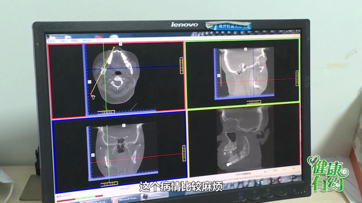Screen dimensions: 362x203
Task: Select the top endpoint of yellow measurement line
Action: 114,48
